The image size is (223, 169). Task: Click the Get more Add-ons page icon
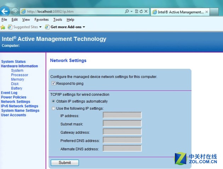click(x=47, y=27)
